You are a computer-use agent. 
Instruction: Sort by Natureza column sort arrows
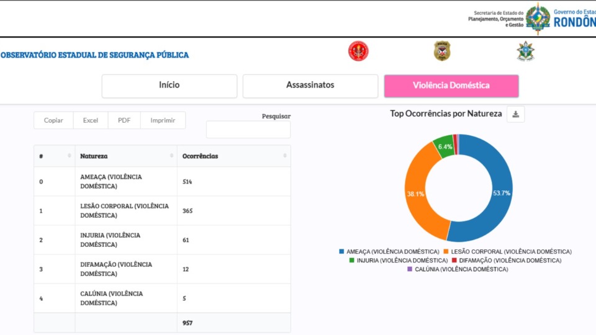pos(171,156)
